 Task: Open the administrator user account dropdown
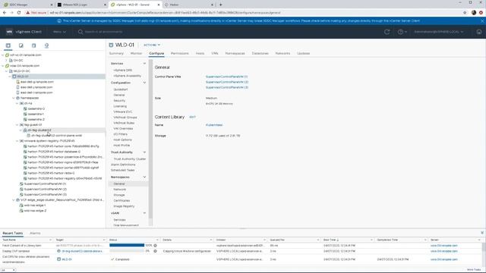tap(439, 32)
